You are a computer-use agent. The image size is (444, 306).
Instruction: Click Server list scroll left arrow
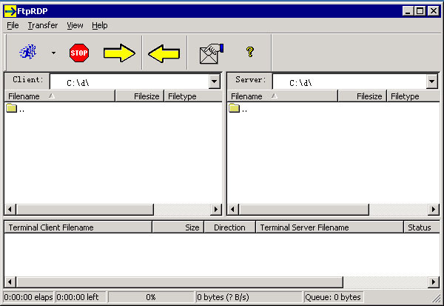(x=233, y=210)
